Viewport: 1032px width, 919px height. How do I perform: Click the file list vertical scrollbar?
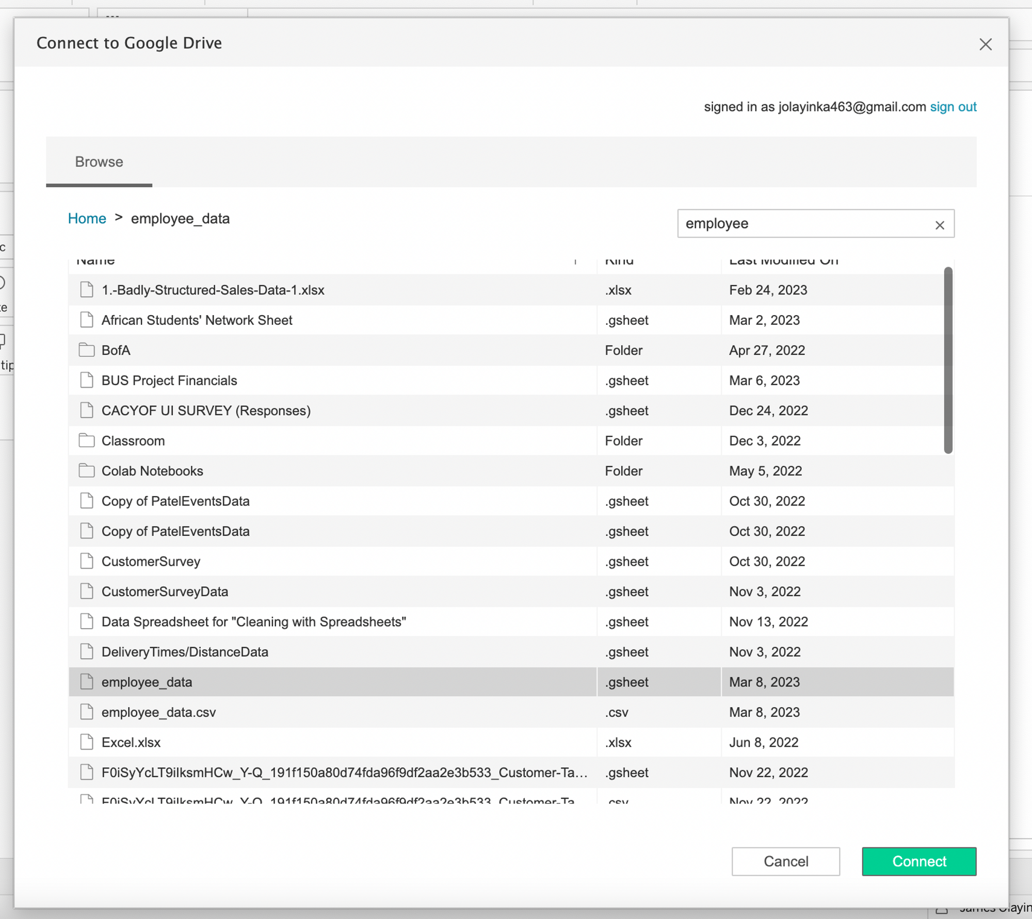pyautogui.click(x=948, y=360)
